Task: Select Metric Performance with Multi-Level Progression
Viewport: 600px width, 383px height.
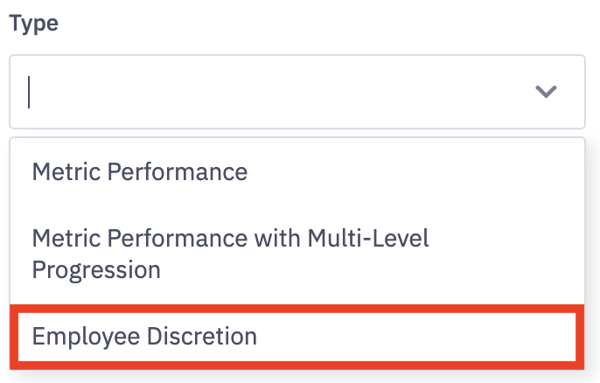Action: coord(230,254)
